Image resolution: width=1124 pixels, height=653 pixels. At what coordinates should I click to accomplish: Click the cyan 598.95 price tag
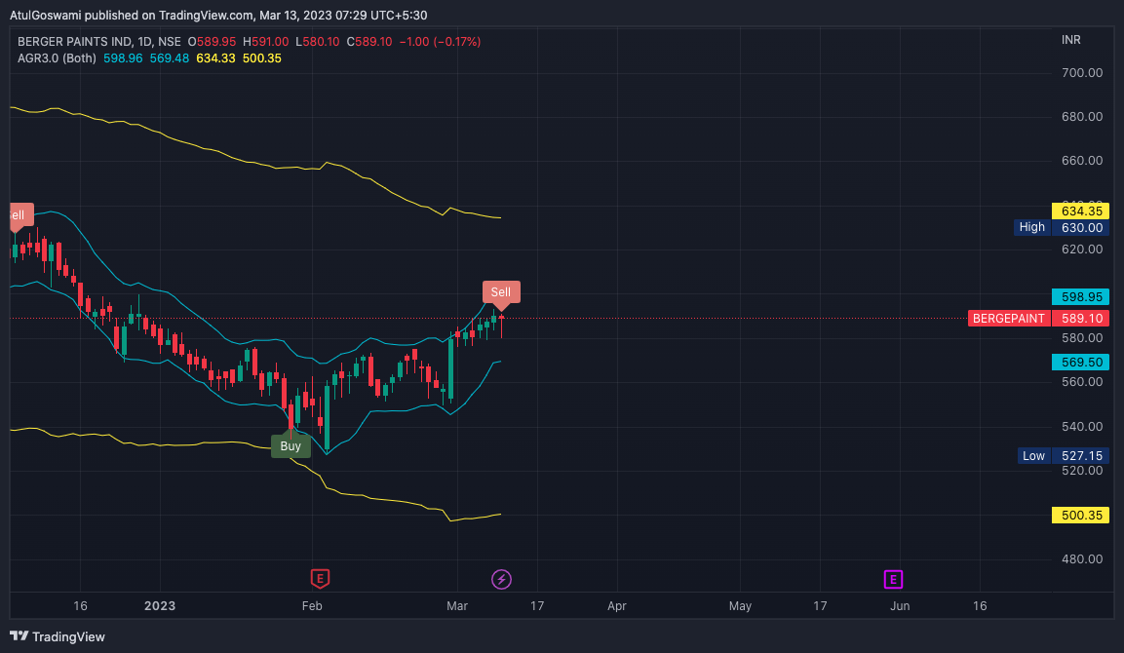tap(1080, 296)
